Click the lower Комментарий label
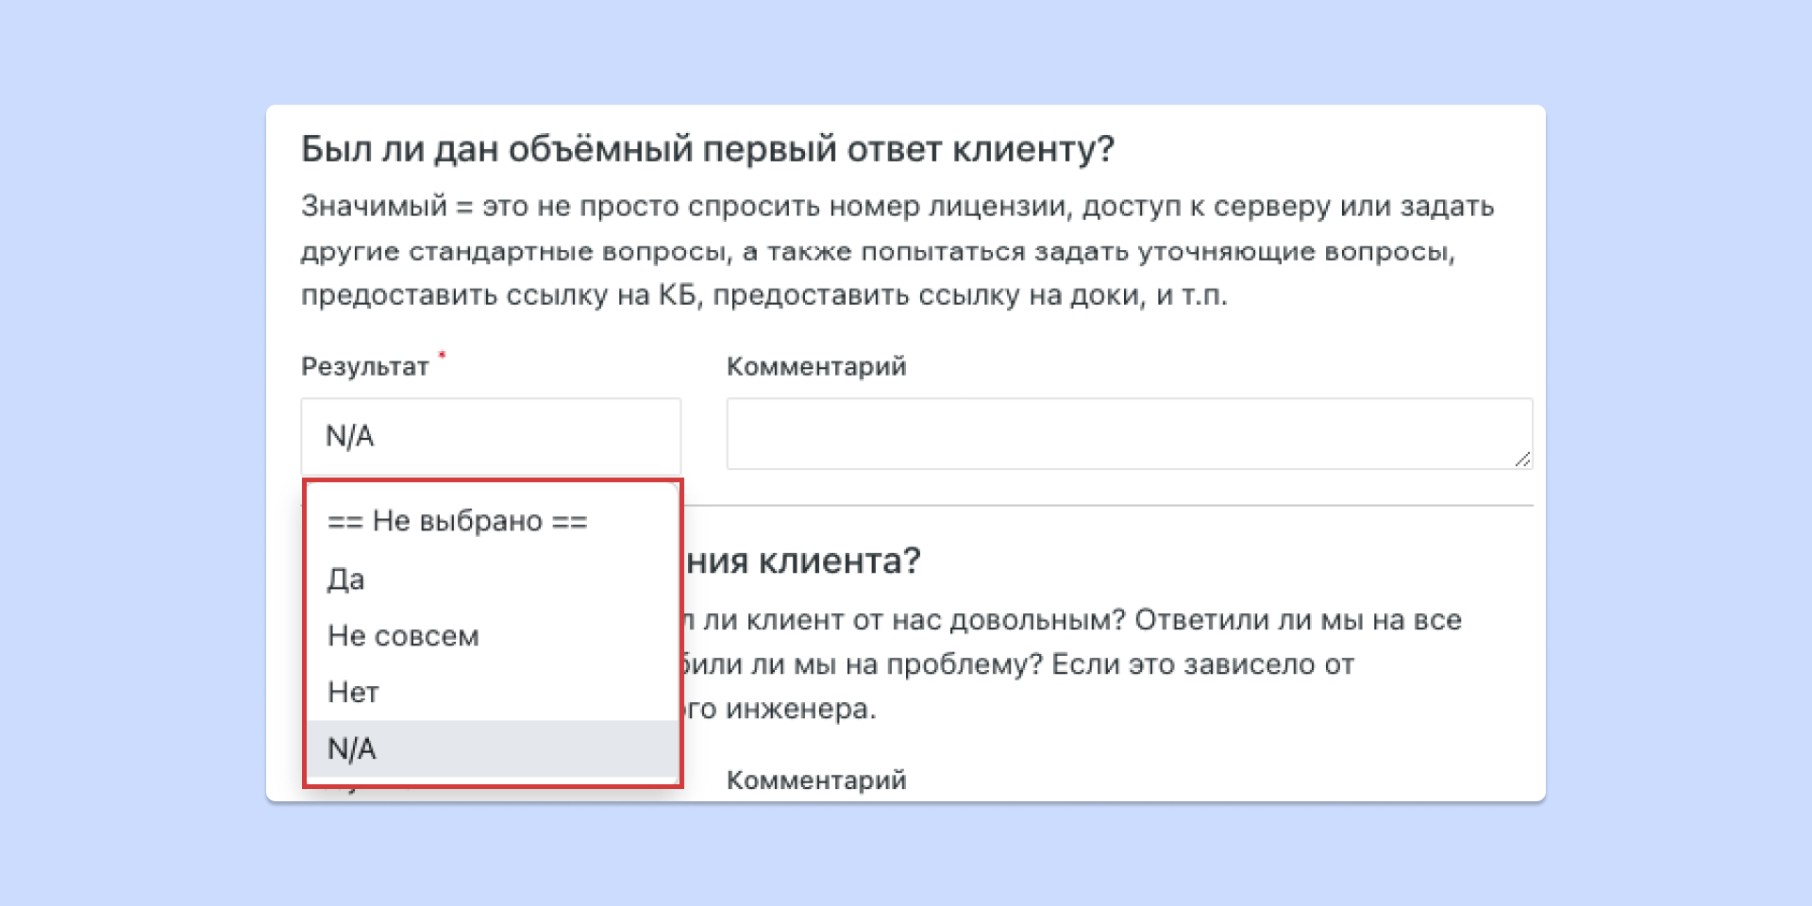Viewport: 1812px width, 906px height. 815,780
